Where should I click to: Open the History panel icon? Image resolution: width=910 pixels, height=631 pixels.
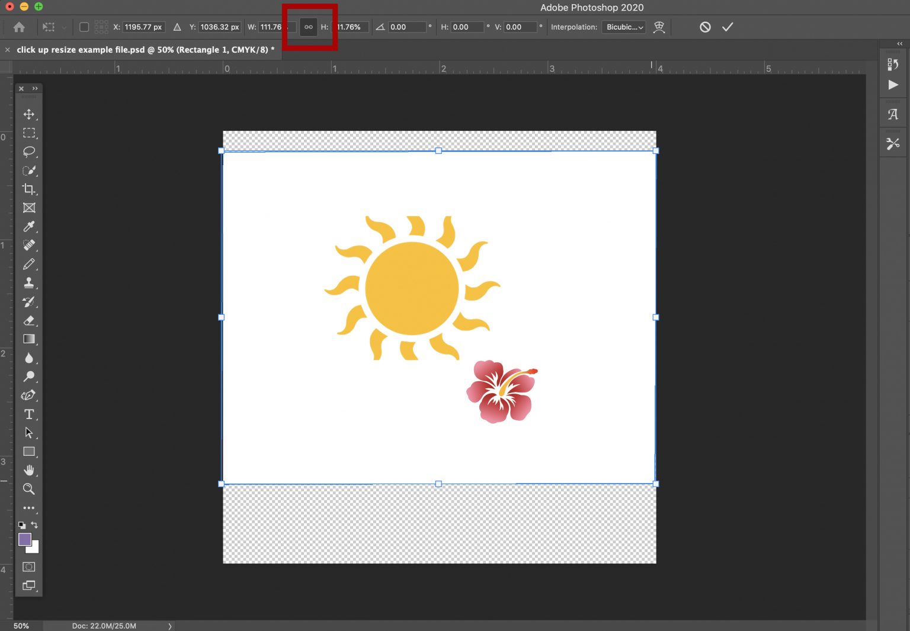tap(893, 64)
